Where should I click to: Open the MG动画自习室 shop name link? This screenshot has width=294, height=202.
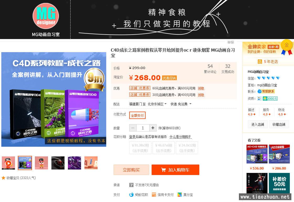coord(258,72)
